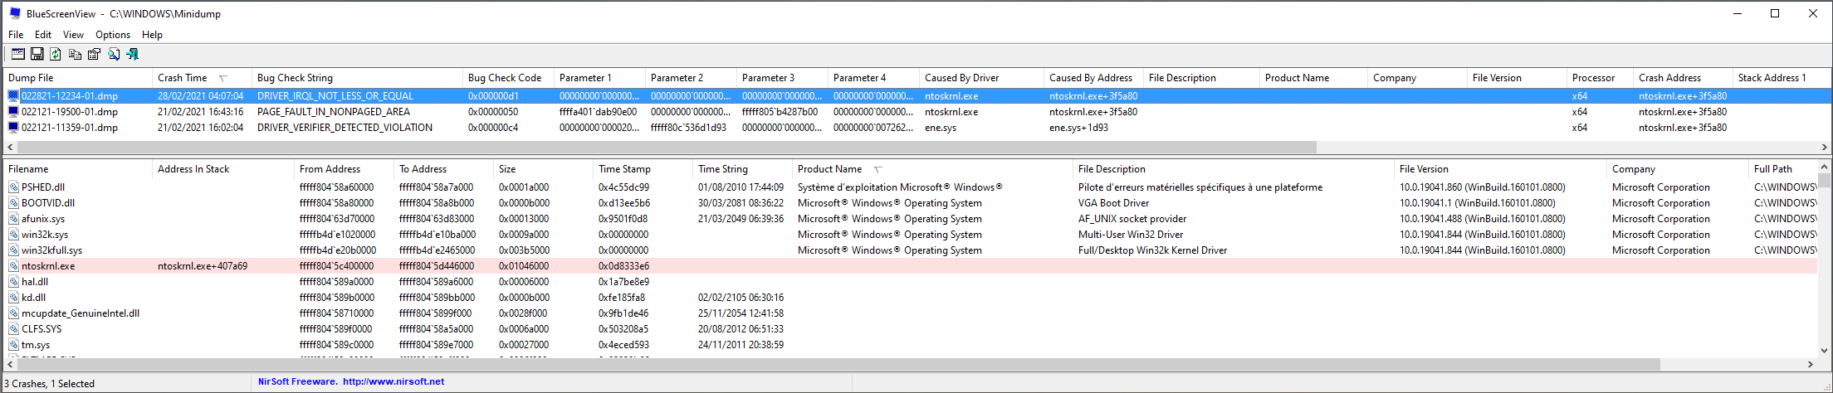Open the nirsoft.net link in status bar
The image size is (1833, 393).
pyautogui.click(x=393, y=382)
